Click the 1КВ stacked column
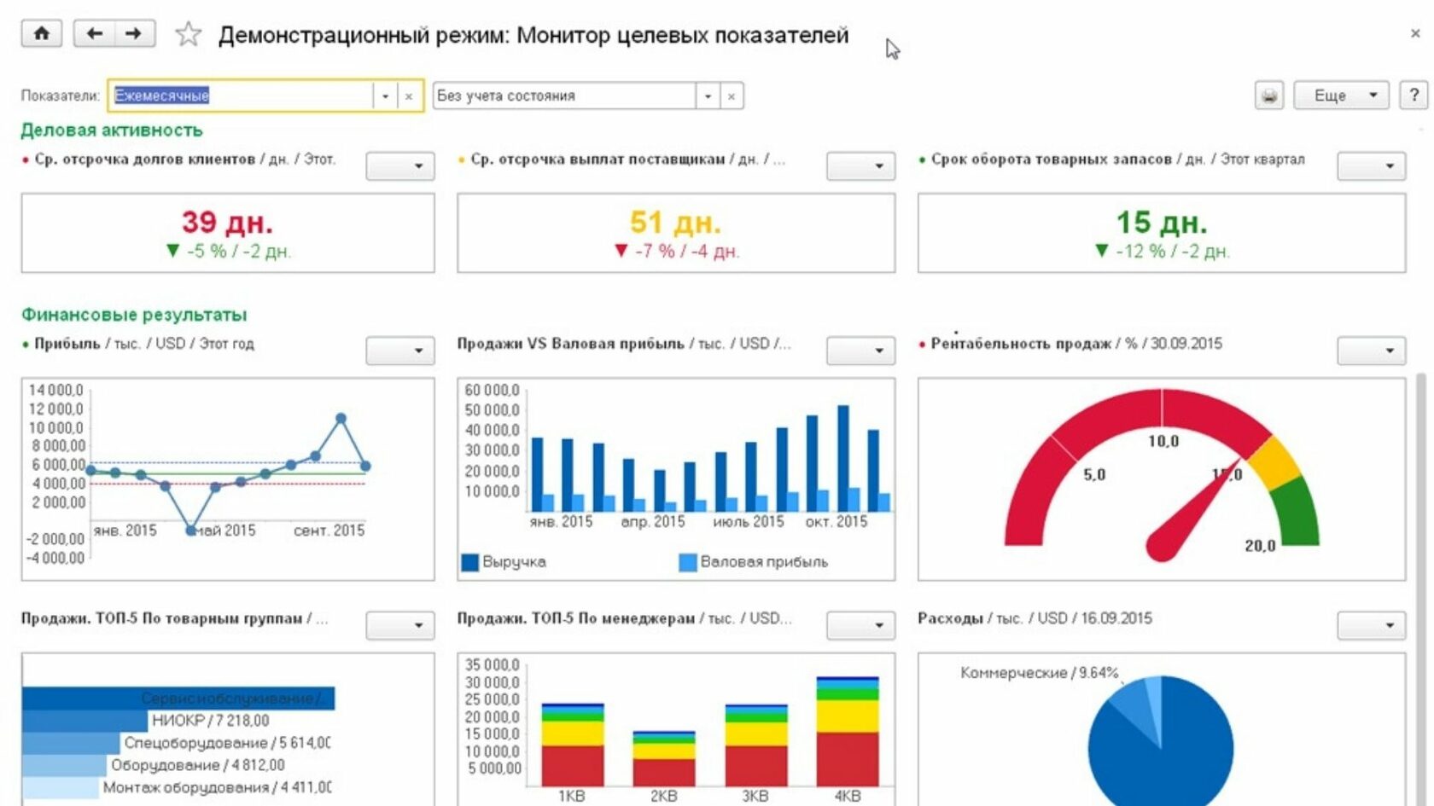Viewport: 1434px width, 806px height. point(573,744)
